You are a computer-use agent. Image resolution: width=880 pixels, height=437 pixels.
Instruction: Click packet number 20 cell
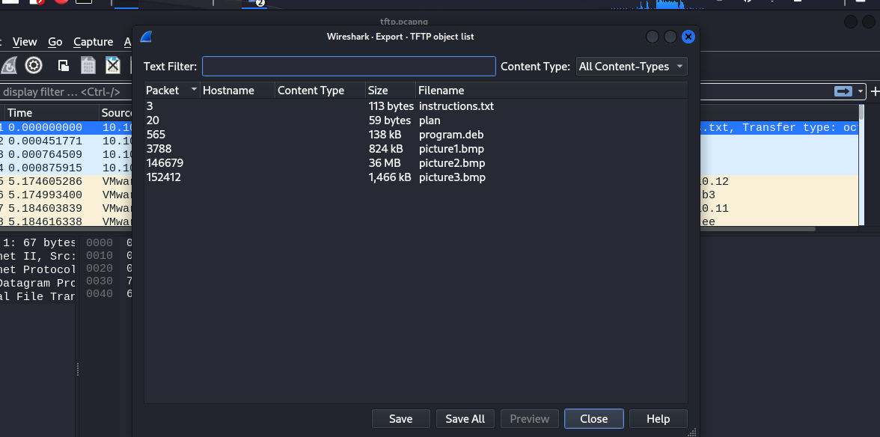click(153, 120)
